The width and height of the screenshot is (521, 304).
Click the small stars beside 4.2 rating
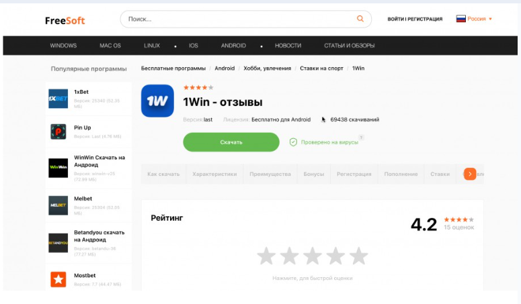(x=459, y=219)
